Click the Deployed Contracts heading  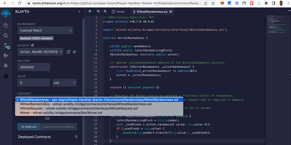coord(34,137)
